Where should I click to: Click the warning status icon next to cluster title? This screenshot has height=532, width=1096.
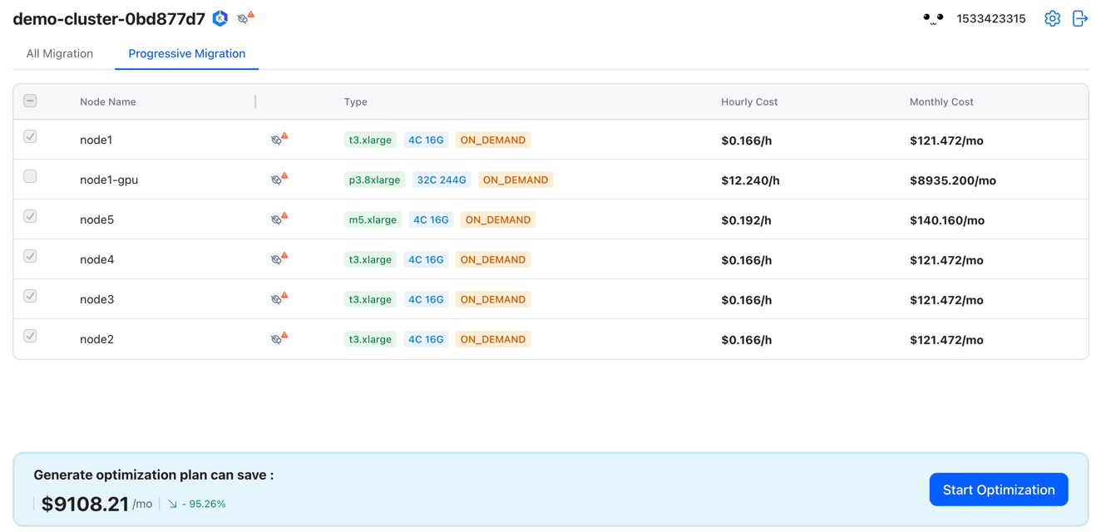[x=244, y=18]
